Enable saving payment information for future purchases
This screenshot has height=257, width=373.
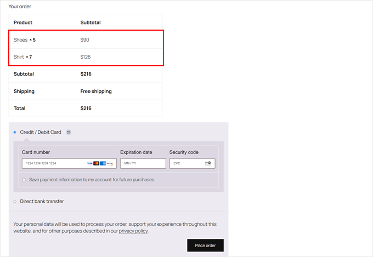point(24,179)
